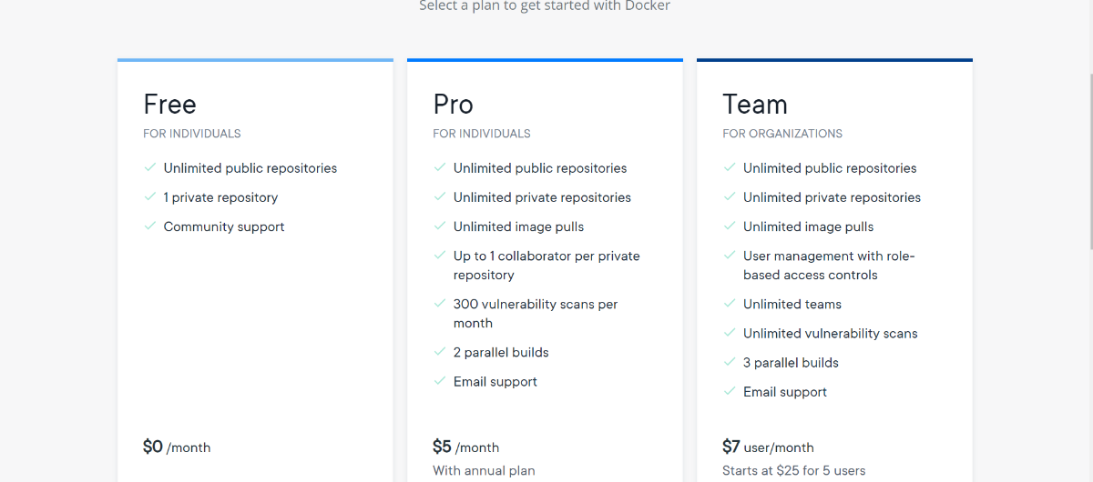Click the Pro plan heading

[x=453, y=105]
